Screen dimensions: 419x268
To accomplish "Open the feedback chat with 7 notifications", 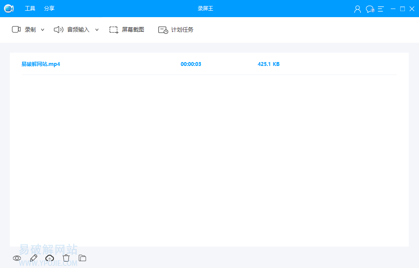I will [x=369, y=8].
